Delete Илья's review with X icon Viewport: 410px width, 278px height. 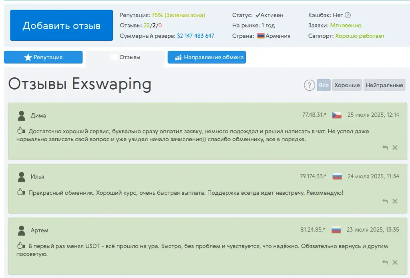395,201
